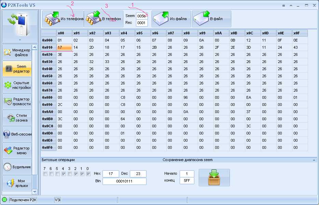Uncheck bit 2 checkbox
The height and width of the screenshot is (205, 319).
(76, 174)
